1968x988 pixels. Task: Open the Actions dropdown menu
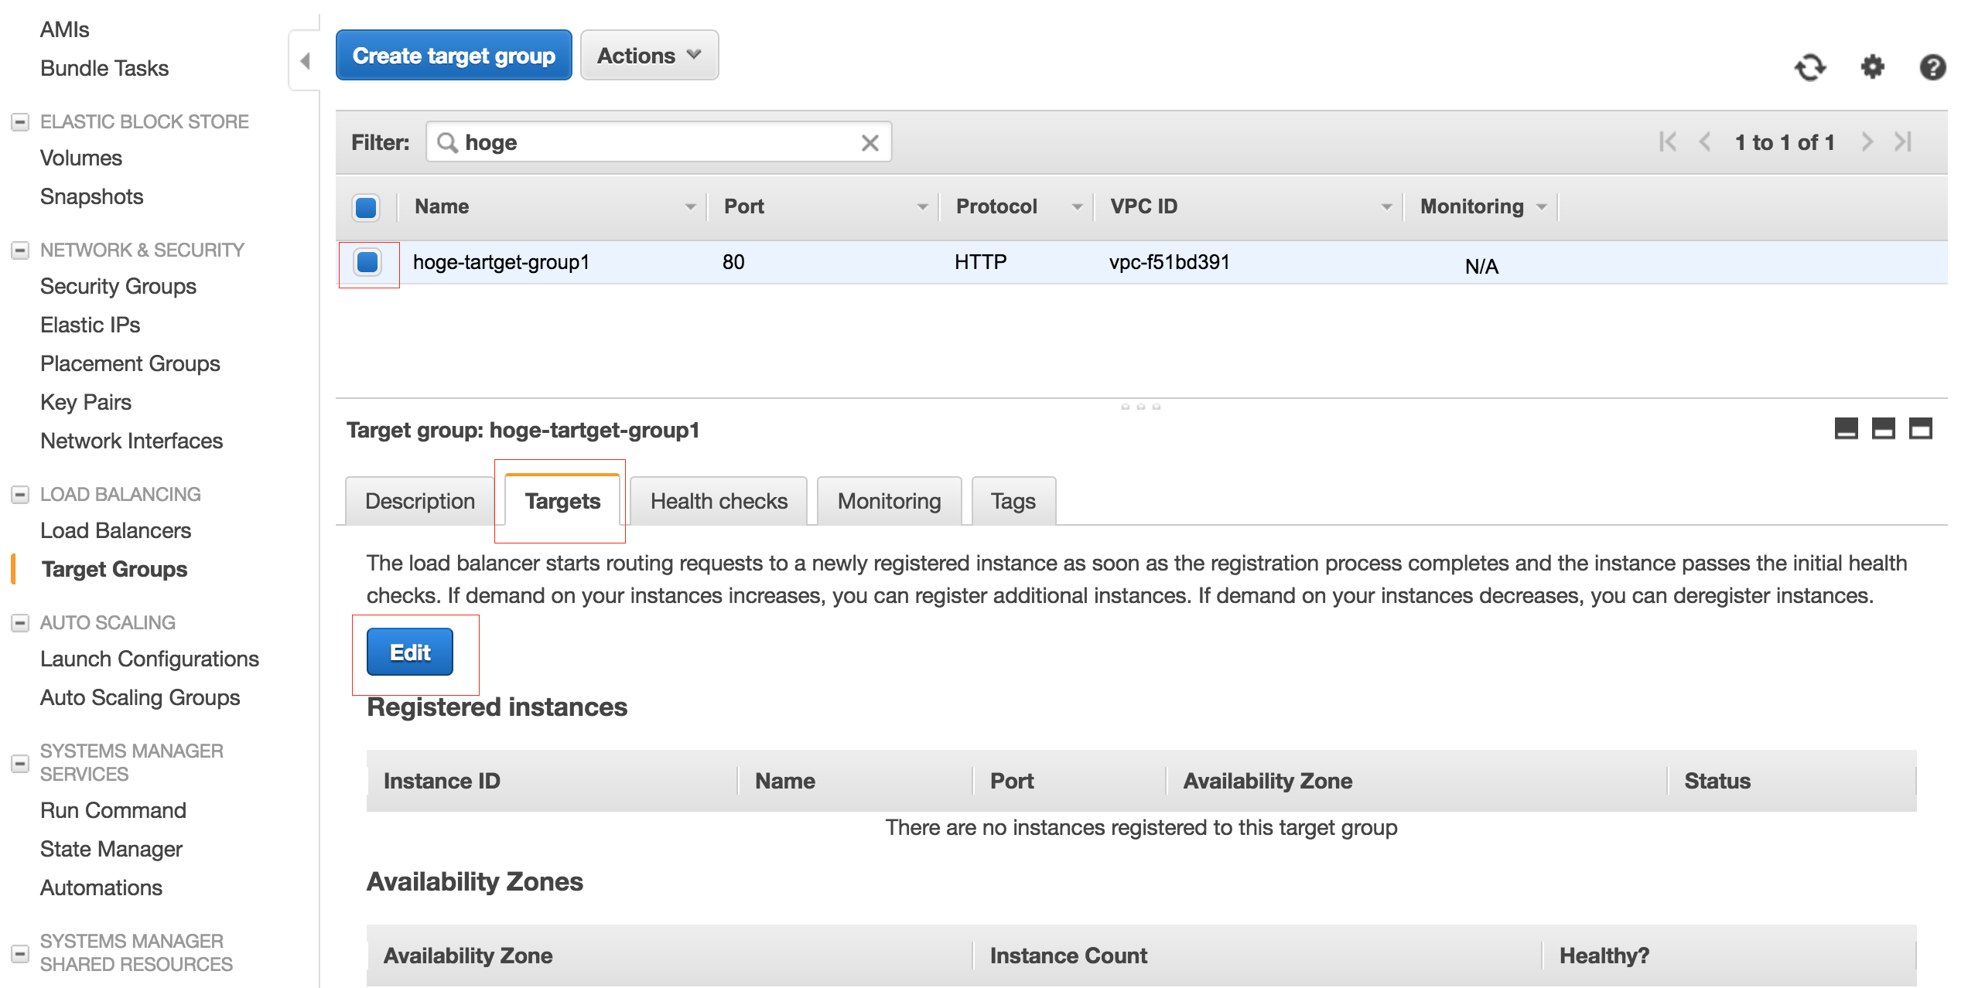[x=649, y=56]
